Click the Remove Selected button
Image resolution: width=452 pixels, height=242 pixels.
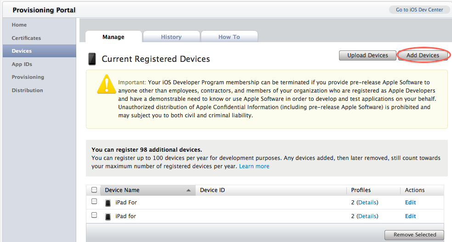414,235
